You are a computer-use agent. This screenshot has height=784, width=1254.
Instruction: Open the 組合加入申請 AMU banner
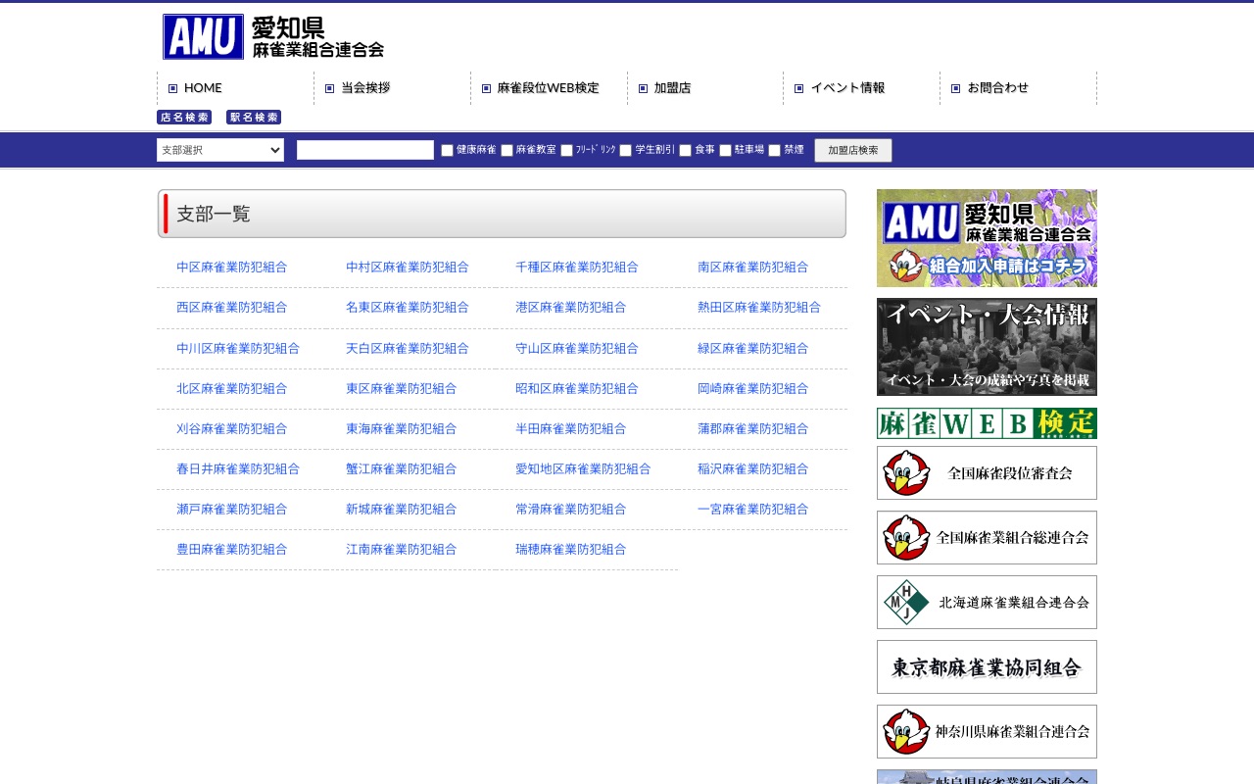pos(987,237)
